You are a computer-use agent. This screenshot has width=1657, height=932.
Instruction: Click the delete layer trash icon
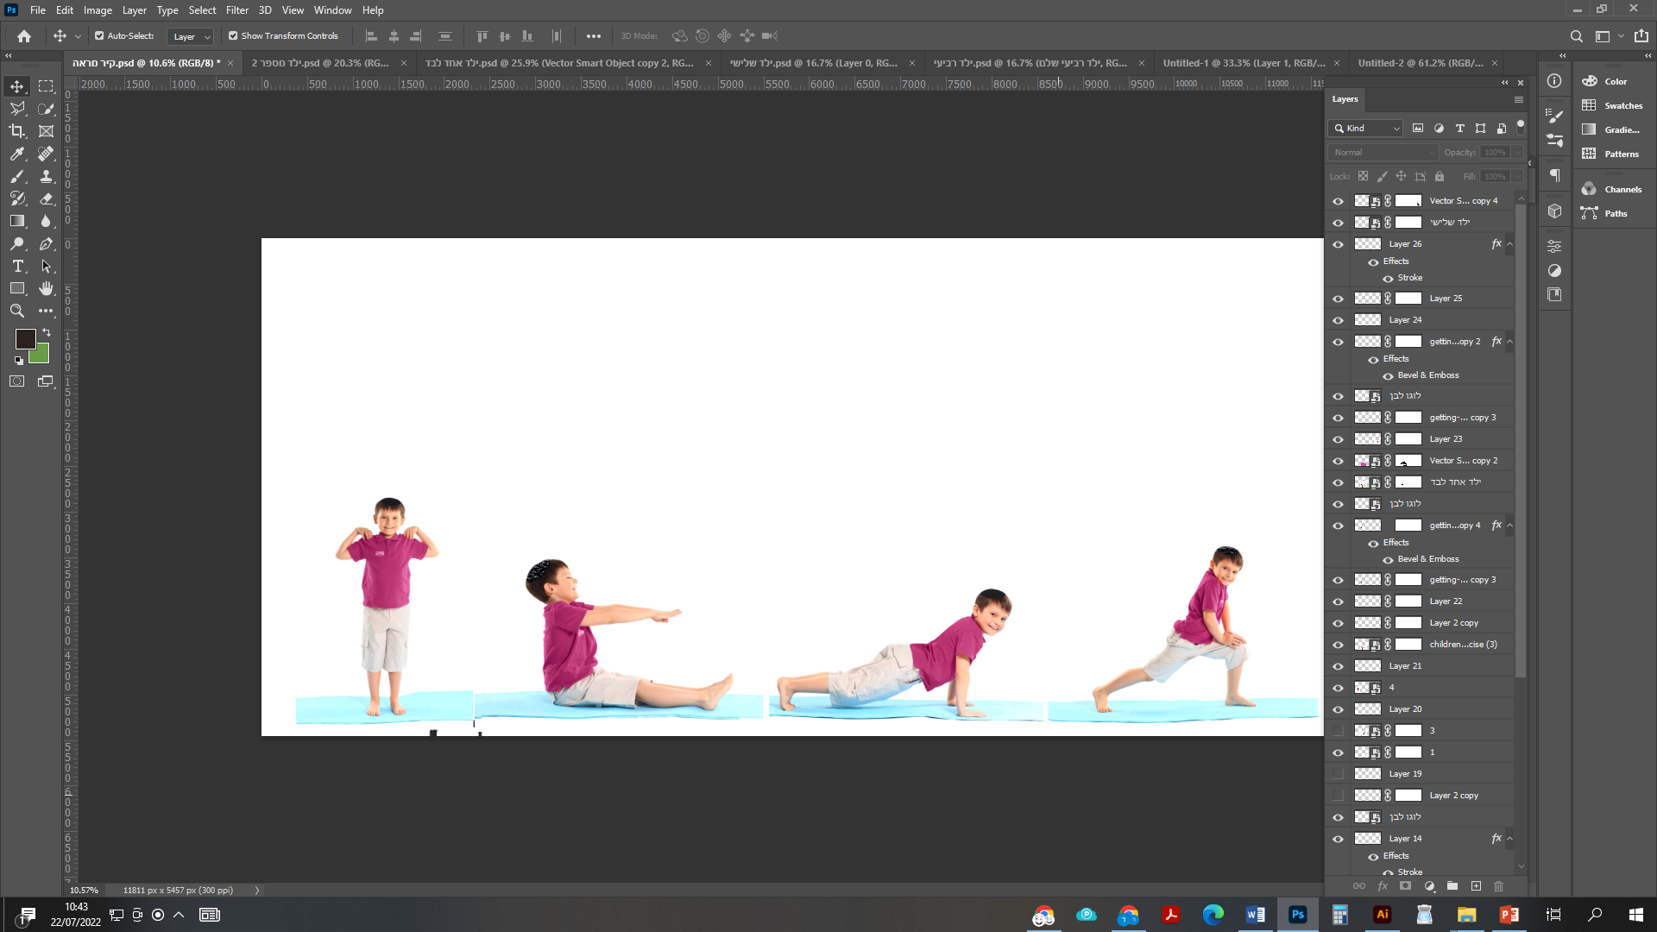[x=1498, y=886]
